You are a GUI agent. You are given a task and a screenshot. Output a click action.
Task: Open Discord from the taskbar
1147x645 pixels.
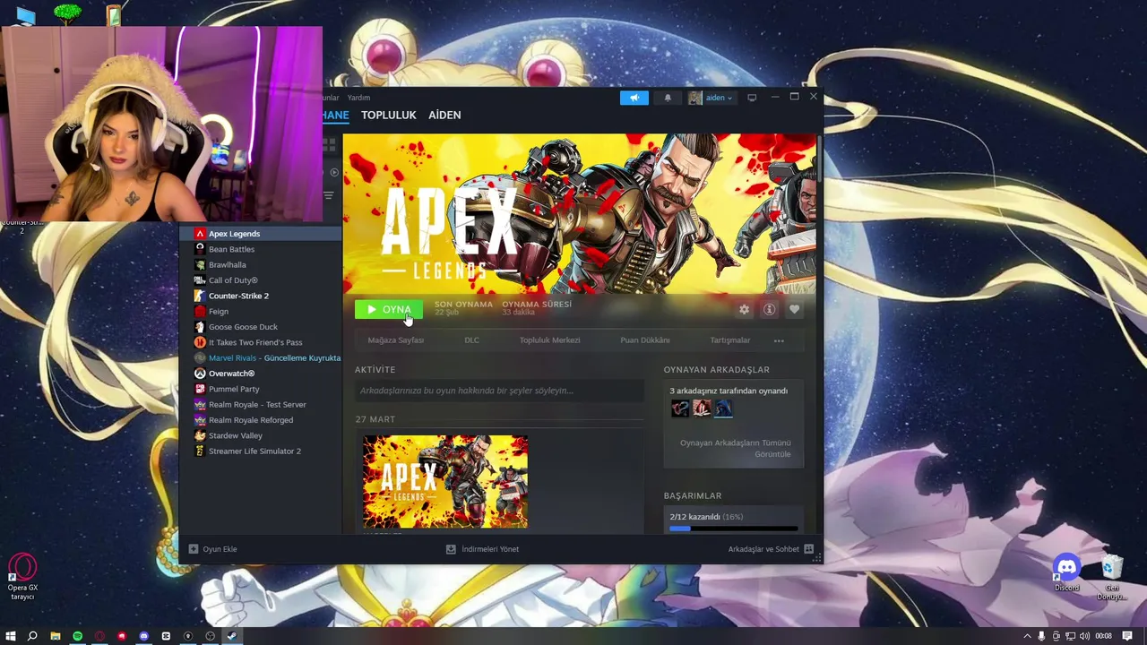tap(143, 636)
